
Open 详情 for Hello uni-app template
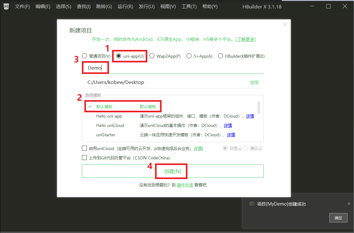point(250,116)
